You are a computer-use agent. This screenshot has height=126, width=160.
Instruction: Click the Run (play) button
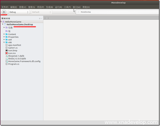pyautogui.click(x=4, y=12)
